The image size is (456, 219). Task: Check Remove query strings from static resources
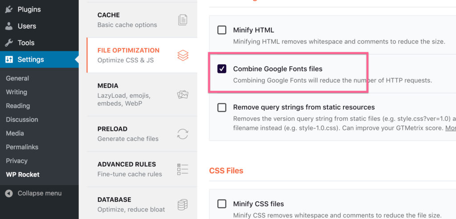point(222,108)
